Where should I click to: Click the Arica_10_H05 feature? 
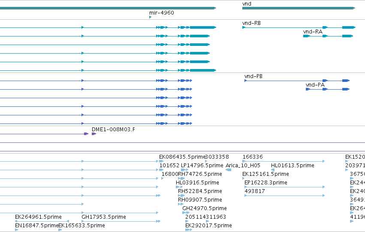228,170
